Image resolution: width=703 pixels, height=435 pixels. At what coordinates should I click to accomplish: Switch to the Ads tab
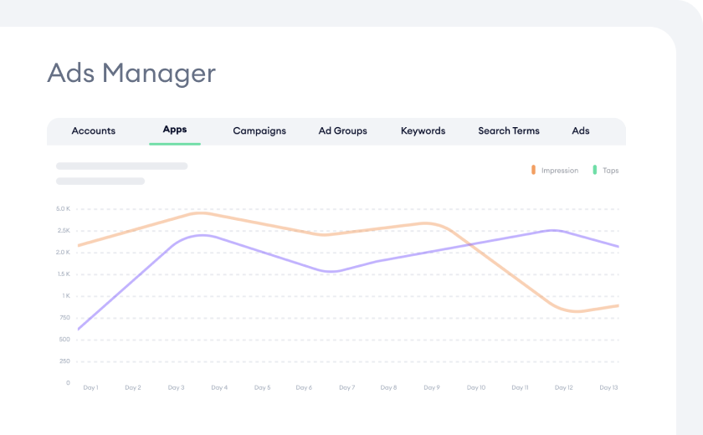[581, 130]
